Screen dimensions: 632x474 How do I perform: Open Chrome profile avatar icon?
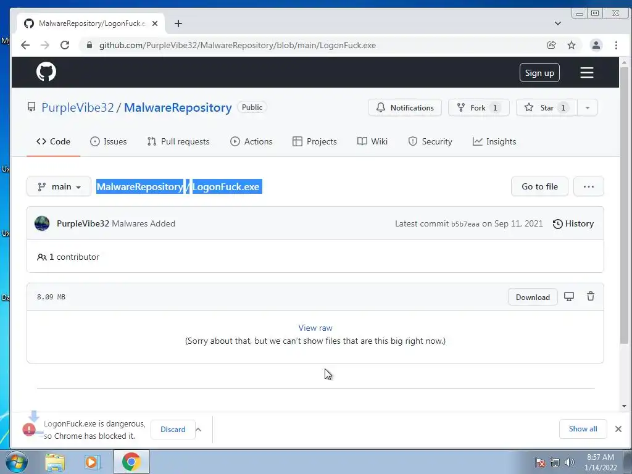(596, 45)
